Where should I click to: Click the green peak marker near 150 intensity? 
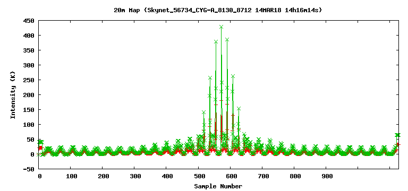[x=239, y=108]
